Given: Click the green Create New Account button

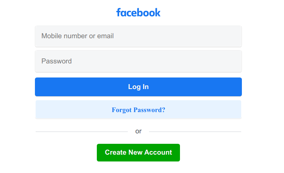Looking at the screenshot, I should [138, 152].
